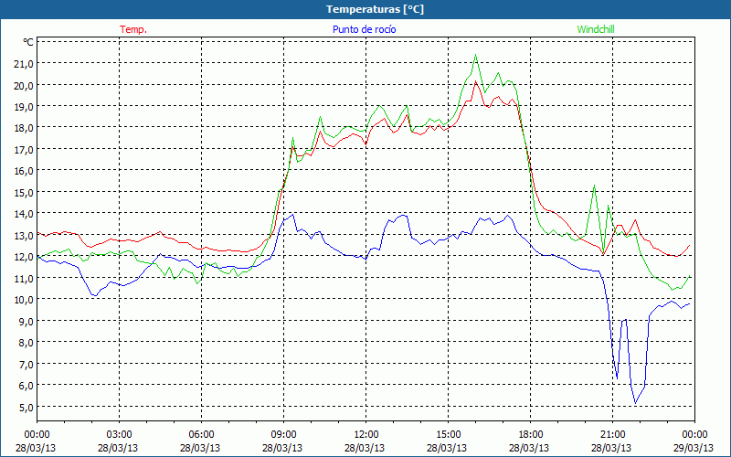Click the green Windchill peak near 16:00
This screenshot has width=731, height=457.
[475, 55]
